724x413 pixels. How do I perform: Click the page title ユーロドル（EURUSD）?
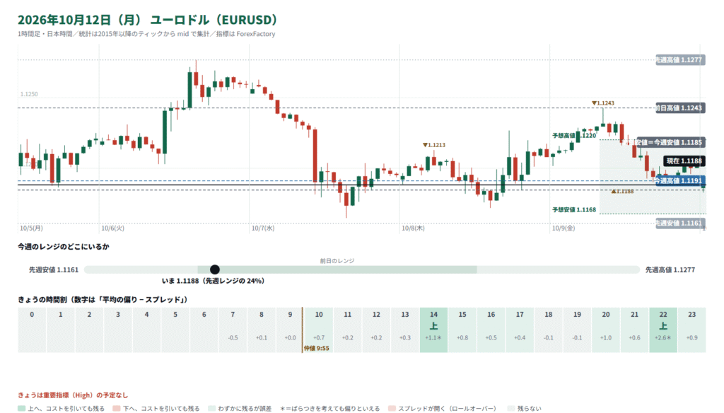[x=214, y=20]
